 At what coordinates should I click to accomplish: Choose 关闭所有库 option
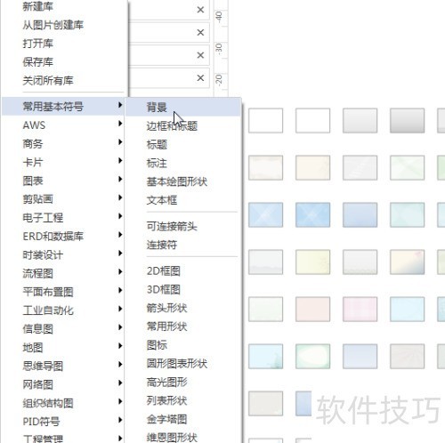click(48, 80)
